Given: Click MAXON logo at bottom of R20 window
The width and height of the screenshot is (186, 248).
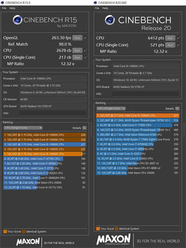Looking at the screenshot, I should click(113, 240).
